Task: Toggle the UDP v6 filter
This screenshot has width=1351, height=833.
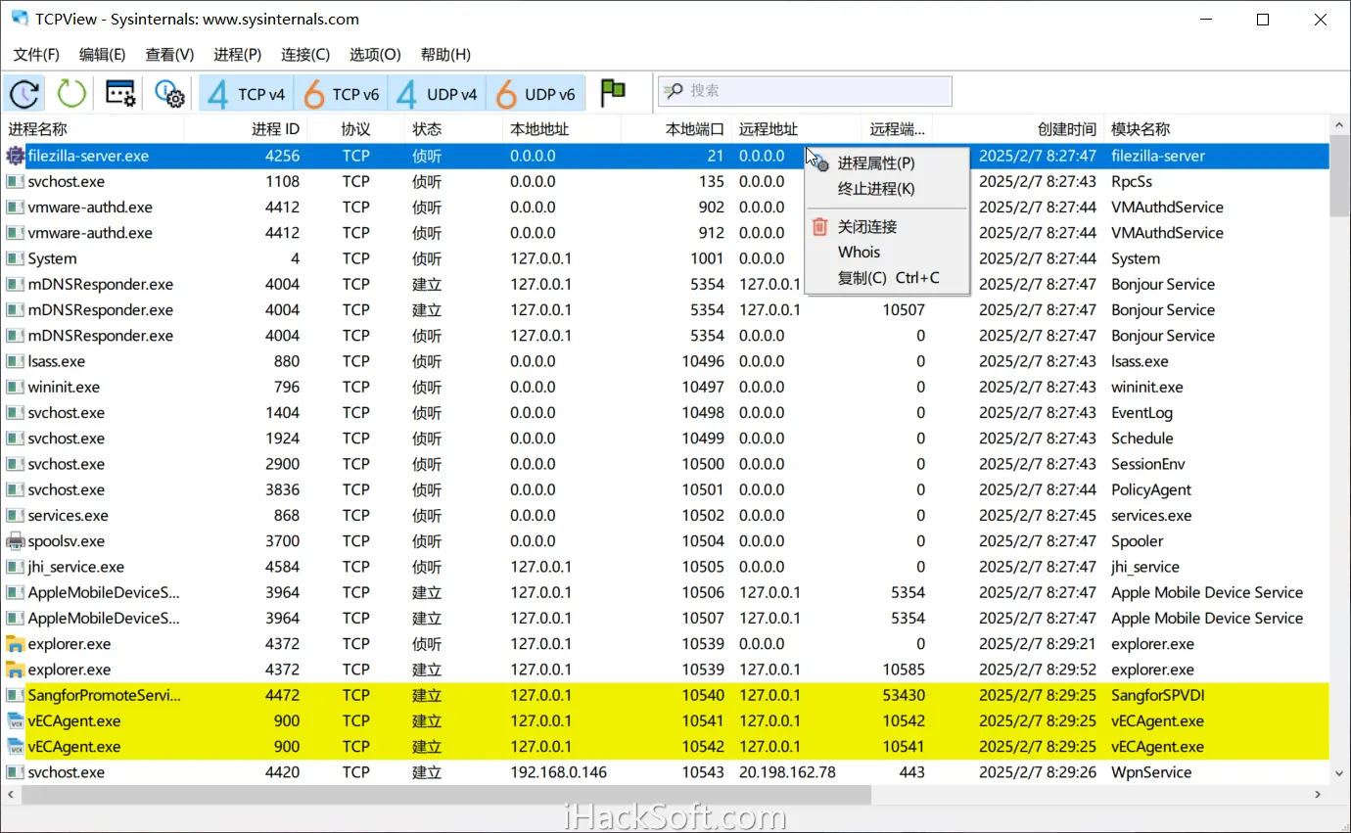Action: pos(536,94)
